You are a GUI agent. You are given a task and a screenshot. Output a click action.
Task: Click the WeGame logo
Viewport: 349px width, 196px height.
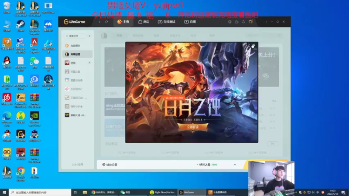tap(75, 22)
